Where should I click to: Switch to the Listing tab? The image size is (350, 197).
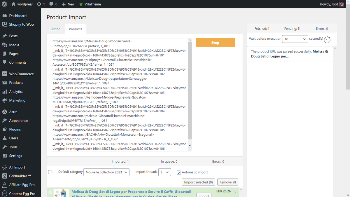(55, 29)
